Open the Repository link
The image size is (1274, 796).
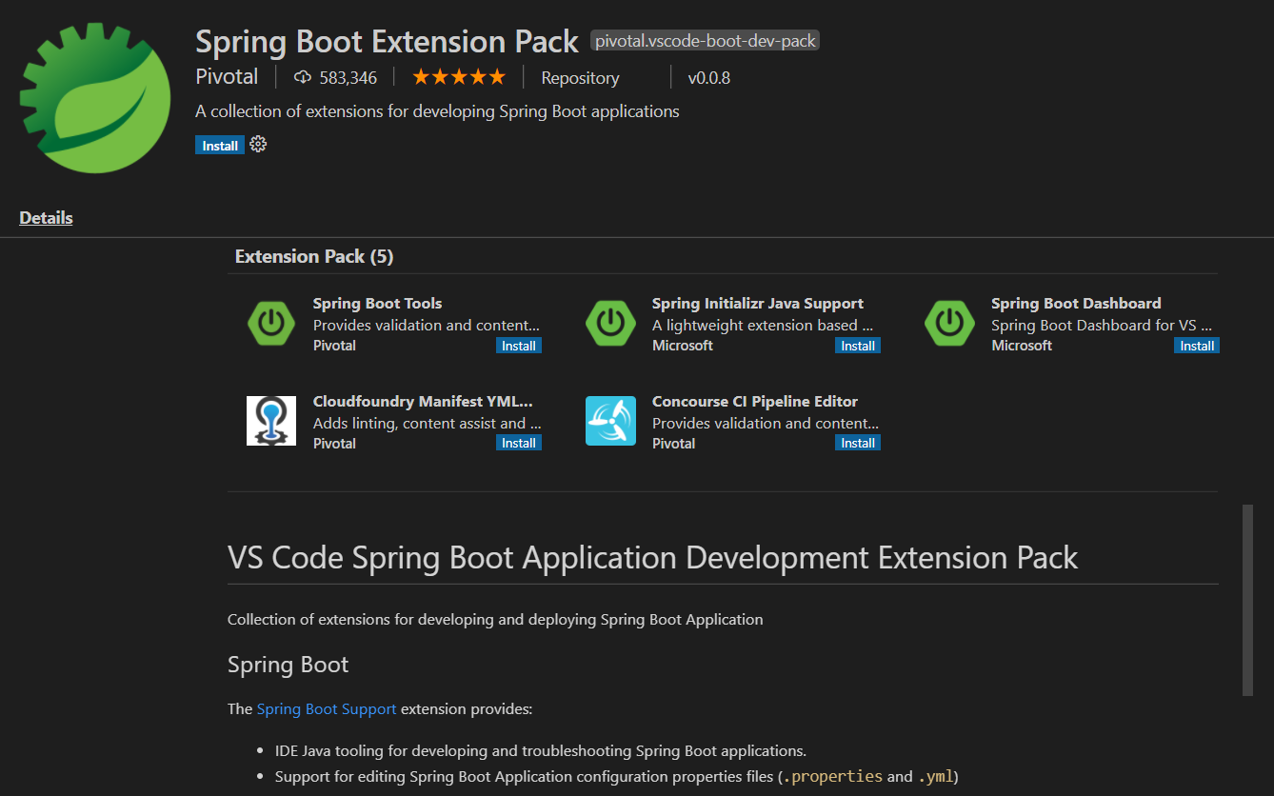[580, 78]
